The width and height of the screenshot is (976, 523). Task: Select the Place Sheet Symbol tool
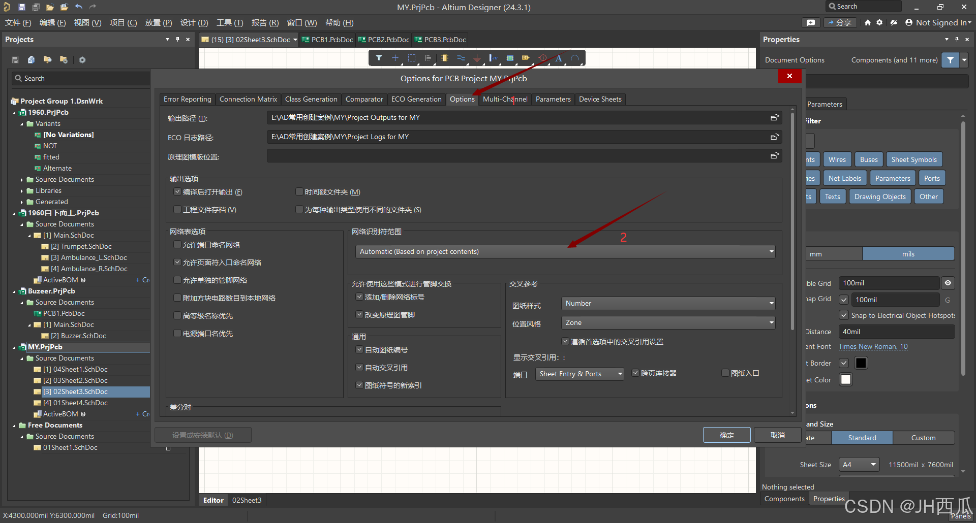point(510,58)
